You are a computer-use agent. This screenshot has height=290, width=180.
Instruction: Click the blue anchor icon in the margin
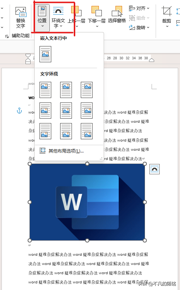pyautogui.click(x=19, y=111)
